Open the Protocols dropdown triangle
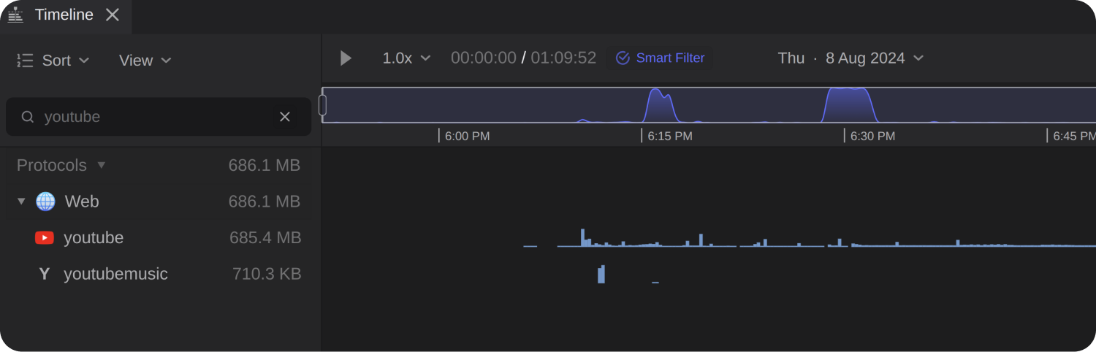Viewport: 1096px width, 352px height. (x=102, y=165)
